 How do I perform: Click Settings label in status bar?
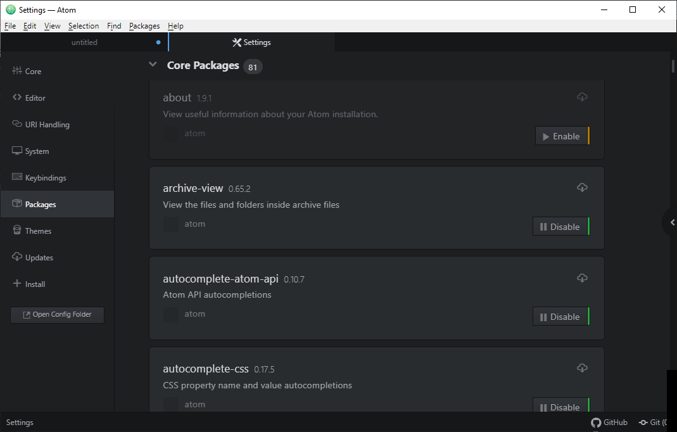pos(20,422)
